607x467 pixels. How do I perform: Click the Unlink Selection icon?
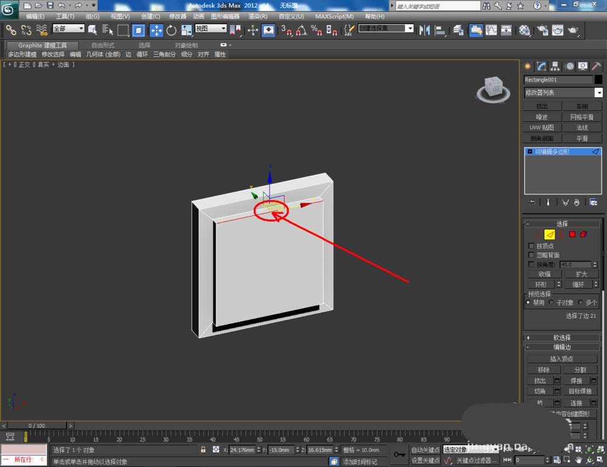pyautogui.click(x=26, y=30)
